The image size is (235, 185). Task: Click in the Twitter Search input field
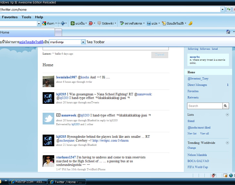click(205, 106)
